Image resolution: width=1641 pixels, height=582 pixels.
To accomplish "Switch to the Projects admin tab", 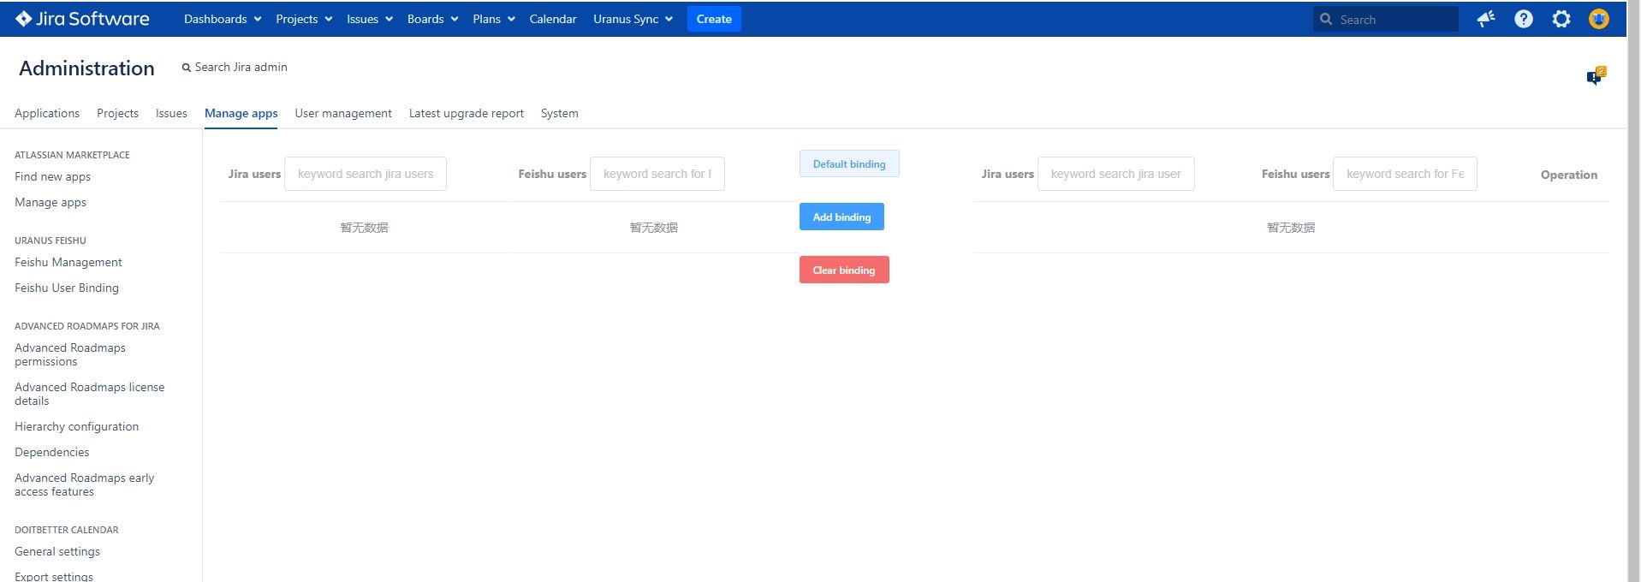I will (117, 113).
